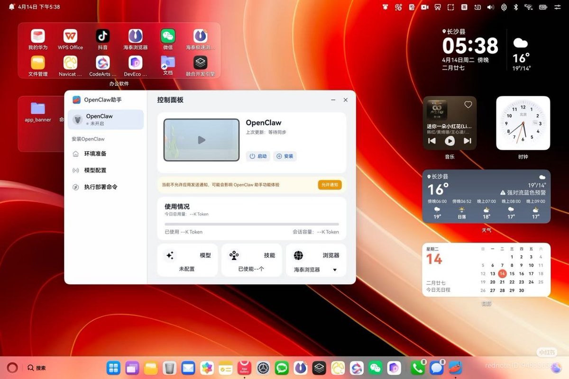The height and width of the screenshot is (379, 569).
Task: Select the OpenClaw 未开启 sidebar entry
Action: [106, 119]
